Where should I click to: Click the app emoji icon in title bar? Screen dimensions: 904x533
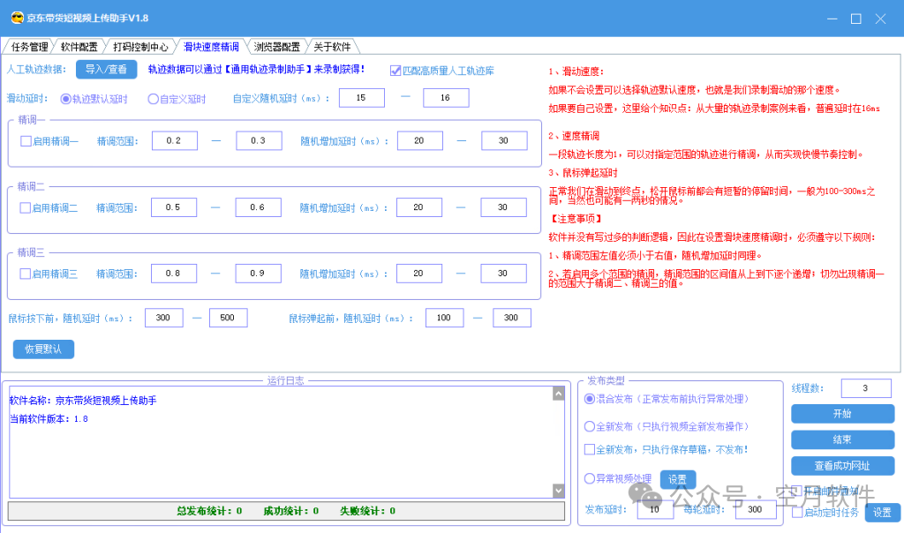point(18,18)
